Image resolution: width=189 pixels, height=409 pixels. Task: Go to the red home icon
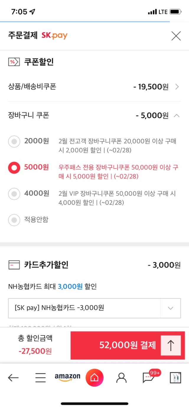94,377
